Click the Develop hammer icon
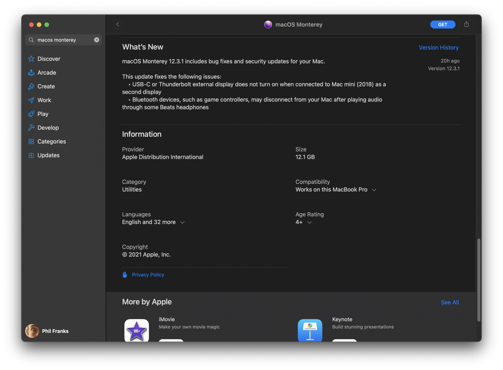This screenshot has height=370, width=503. 31,128
